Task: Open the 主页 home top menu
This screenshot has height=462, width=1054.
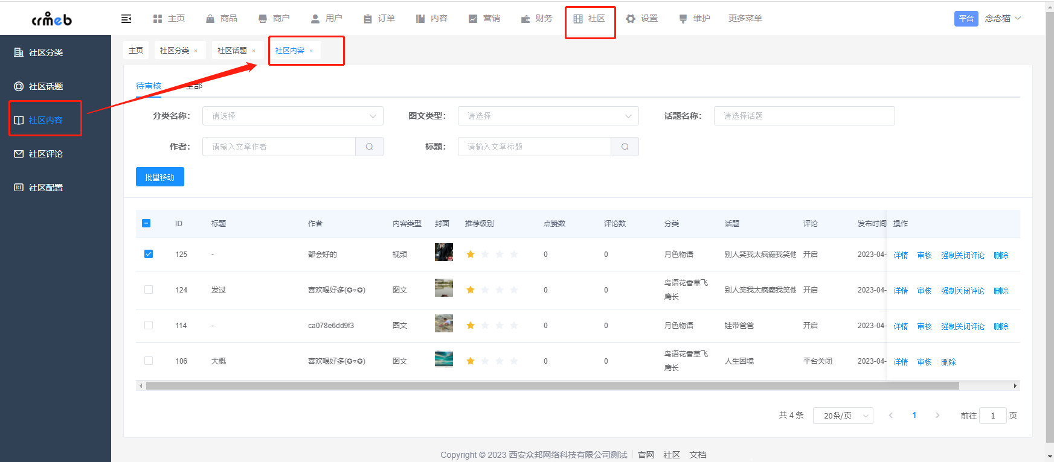Action: tap(169, 19)
